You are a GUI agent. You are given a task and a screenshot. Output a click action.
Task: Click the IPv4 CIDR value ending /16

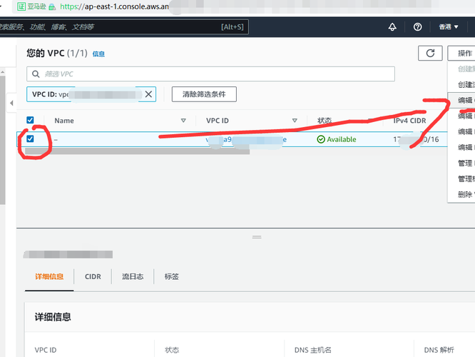[416, 139]
